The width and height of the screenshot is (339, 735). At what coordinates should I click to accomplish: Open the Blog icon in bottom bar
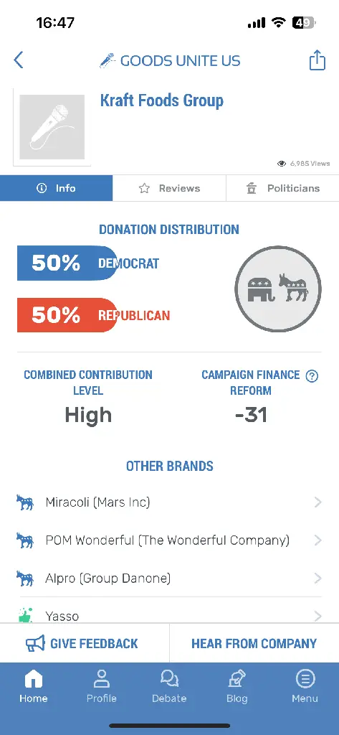click(237, 679)
